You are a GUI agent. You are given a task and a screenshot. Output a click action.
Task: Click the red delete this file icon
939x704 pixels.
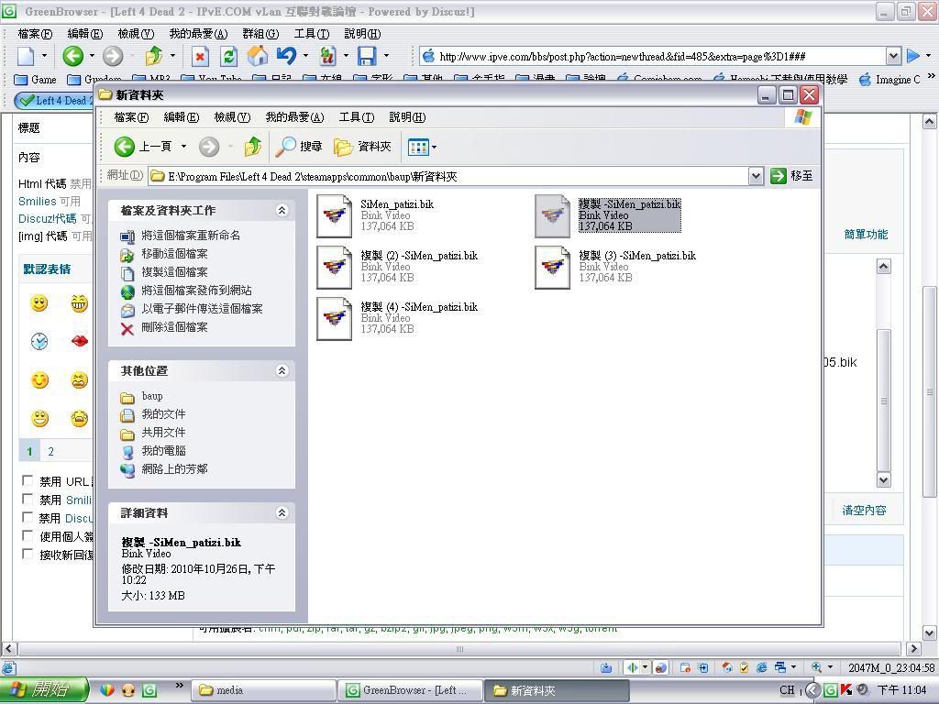127,327
